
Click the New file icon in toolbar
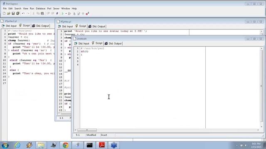pyautogui.click(x=4, y=13)
